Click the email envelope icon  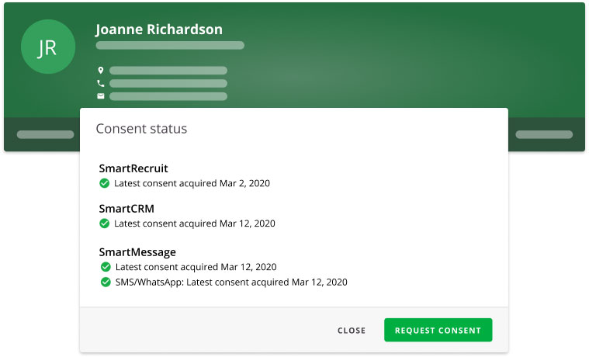tap(100, 96)
